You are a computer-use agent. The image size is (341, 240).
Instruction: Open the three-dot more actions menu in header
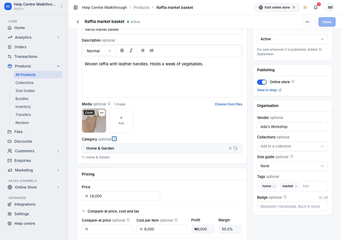pos(307,22)
